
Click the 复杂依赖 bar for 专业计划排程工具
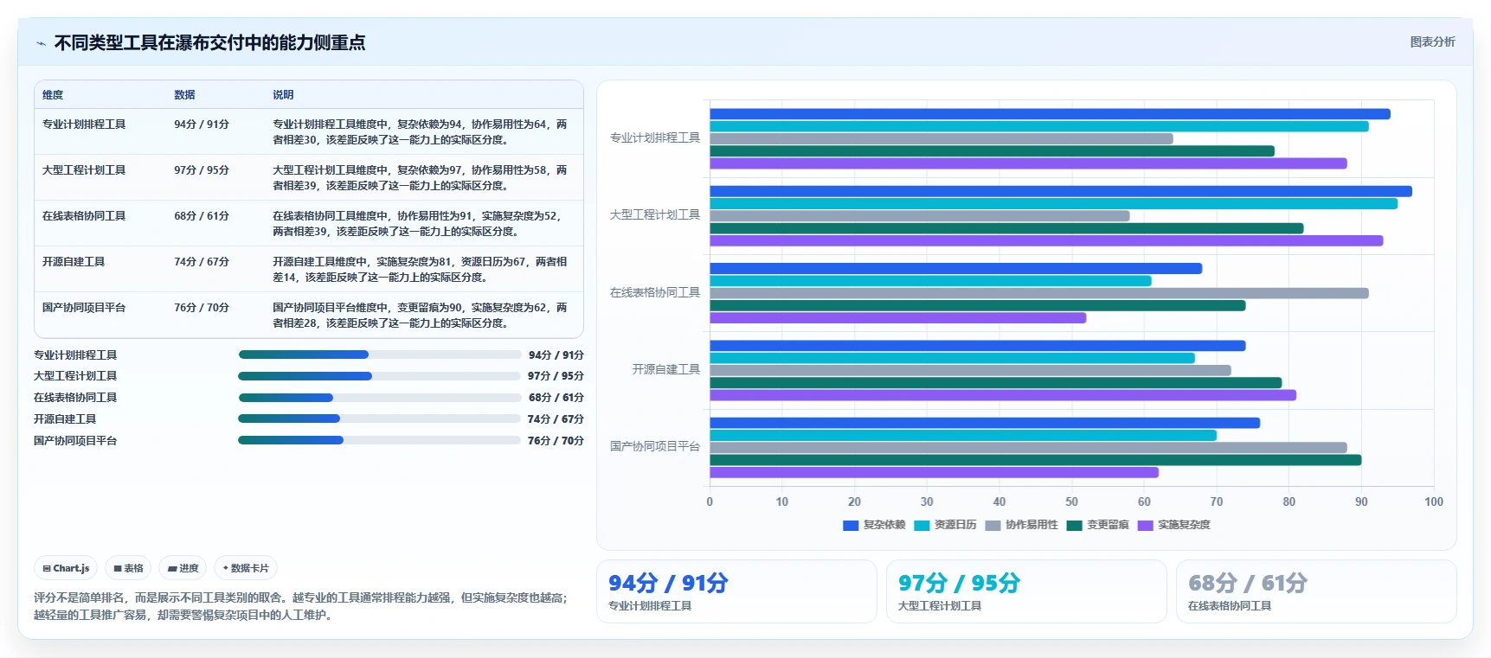pyautogui.click(x=1050, y=114)
